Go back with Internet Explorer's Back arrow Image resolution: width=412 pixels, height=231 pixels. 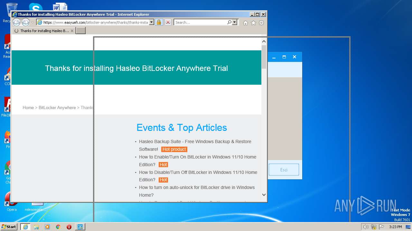[16, 22]
